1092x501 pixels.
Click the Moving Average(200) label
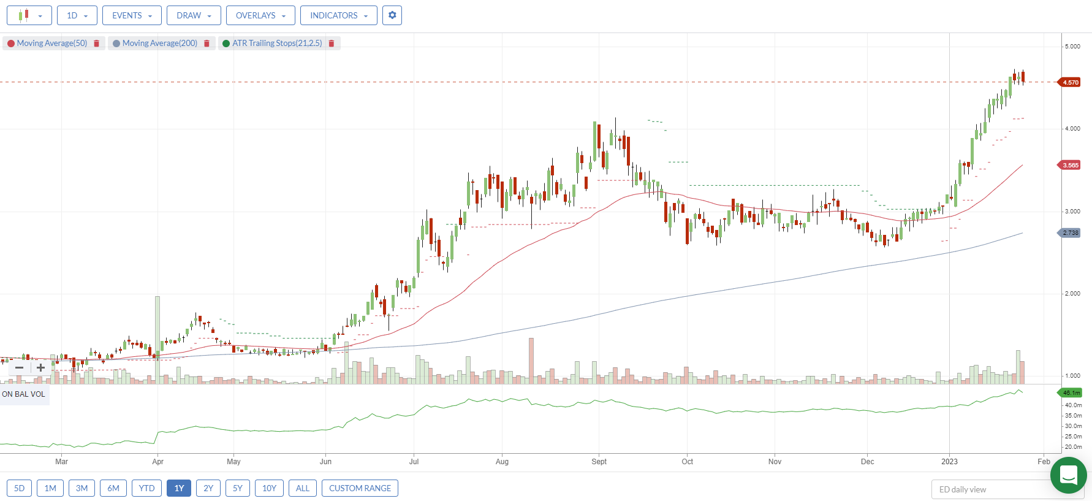tap(160, 44)
